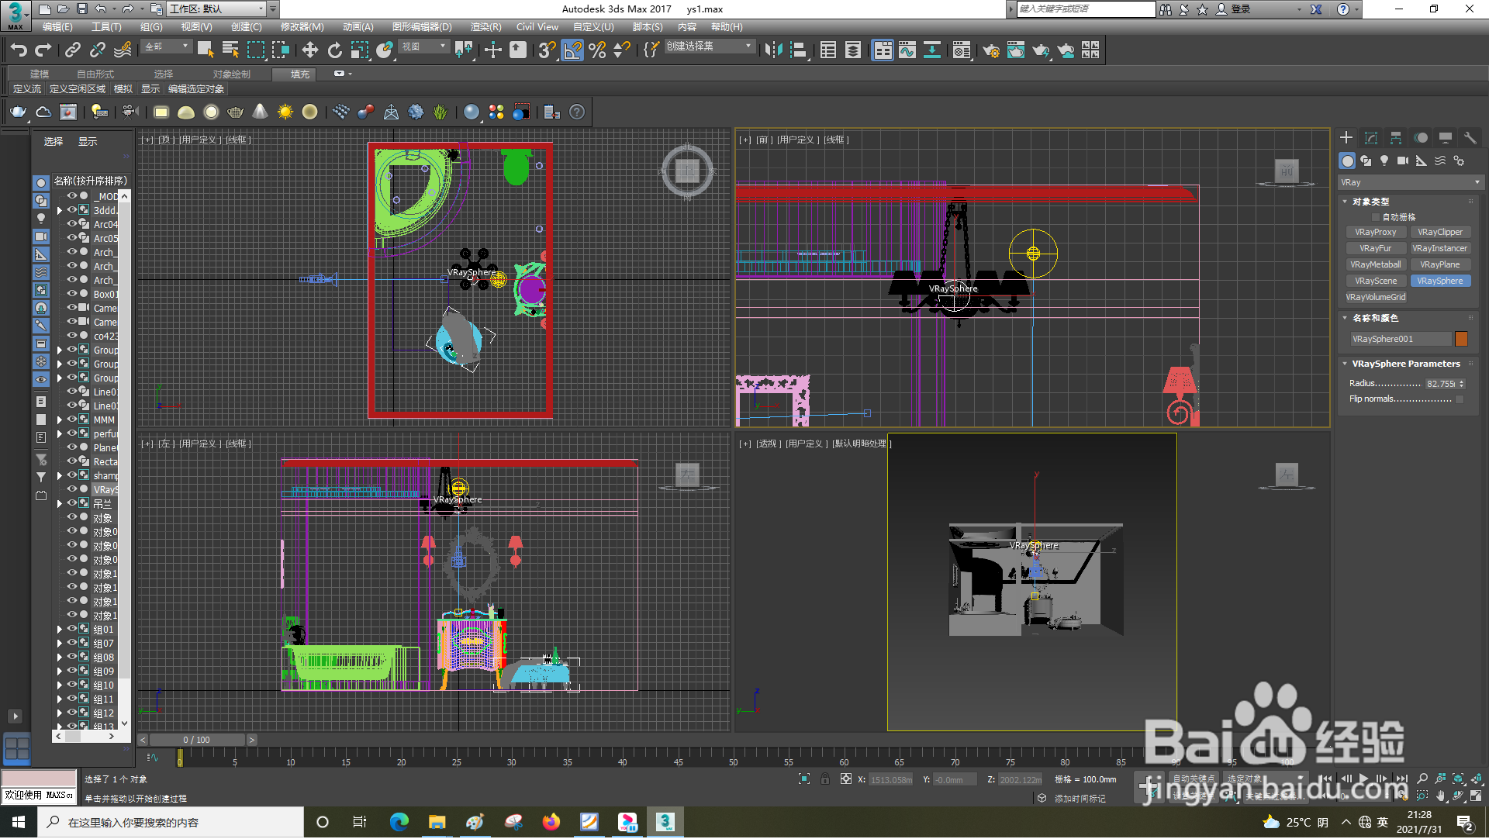Viewport: 1489px width, 839px height.
Task: Switch to the Modify panel tab icon
Action: click(x=1371, y=138)
